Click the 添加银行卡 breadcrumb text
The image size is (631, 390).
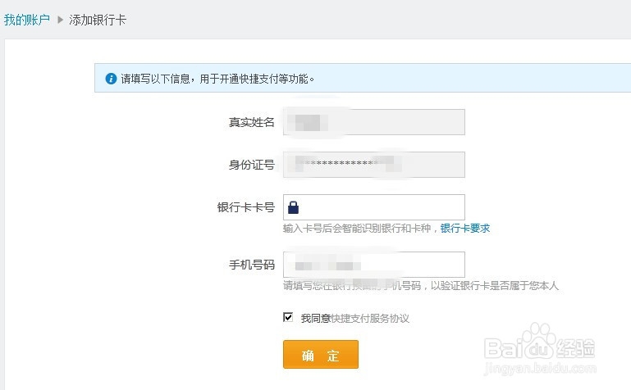coord(98,19)
